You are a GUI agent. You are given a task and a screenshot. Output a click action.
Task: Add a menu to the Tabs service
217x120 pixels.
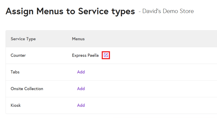81,72
